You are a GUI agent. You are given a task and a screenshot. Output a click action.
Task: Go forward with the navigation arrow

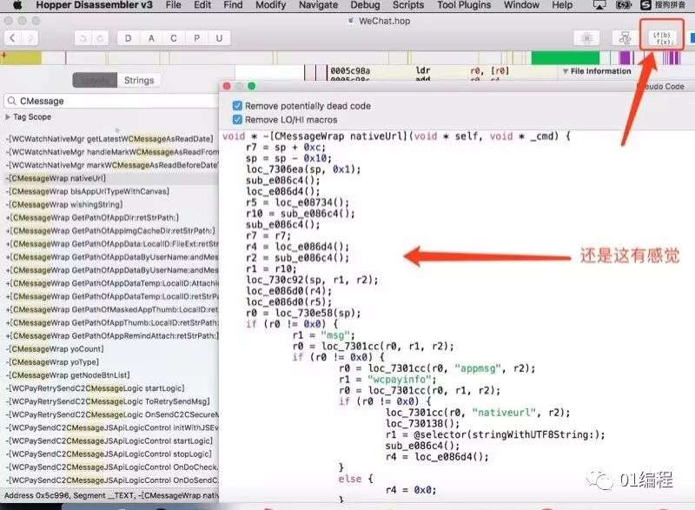click(30, 38)
